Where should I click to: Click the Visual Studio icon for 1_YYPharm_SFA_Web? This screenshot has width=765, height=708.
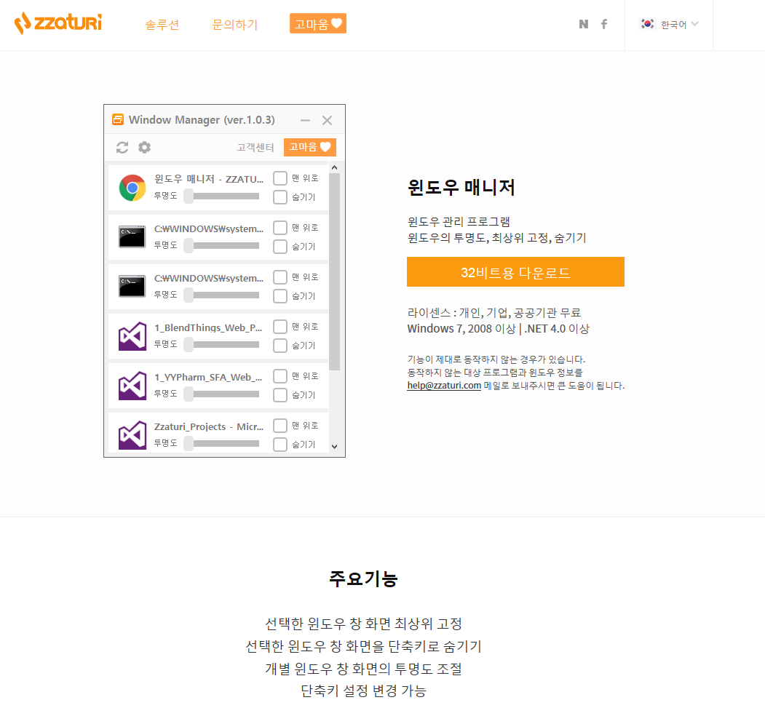[132, 386]
